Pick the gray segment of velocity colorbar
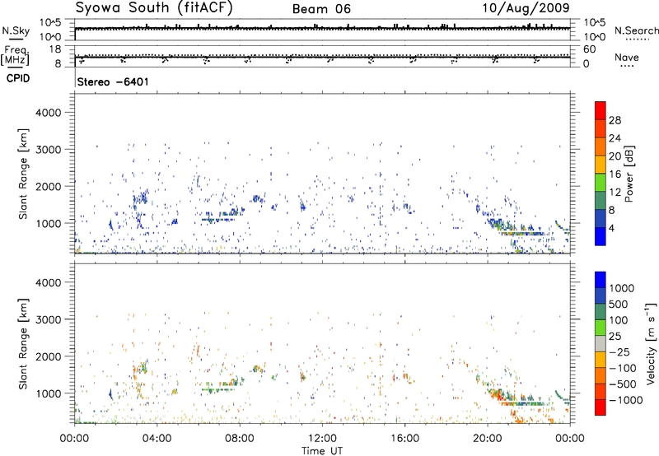 601,344
